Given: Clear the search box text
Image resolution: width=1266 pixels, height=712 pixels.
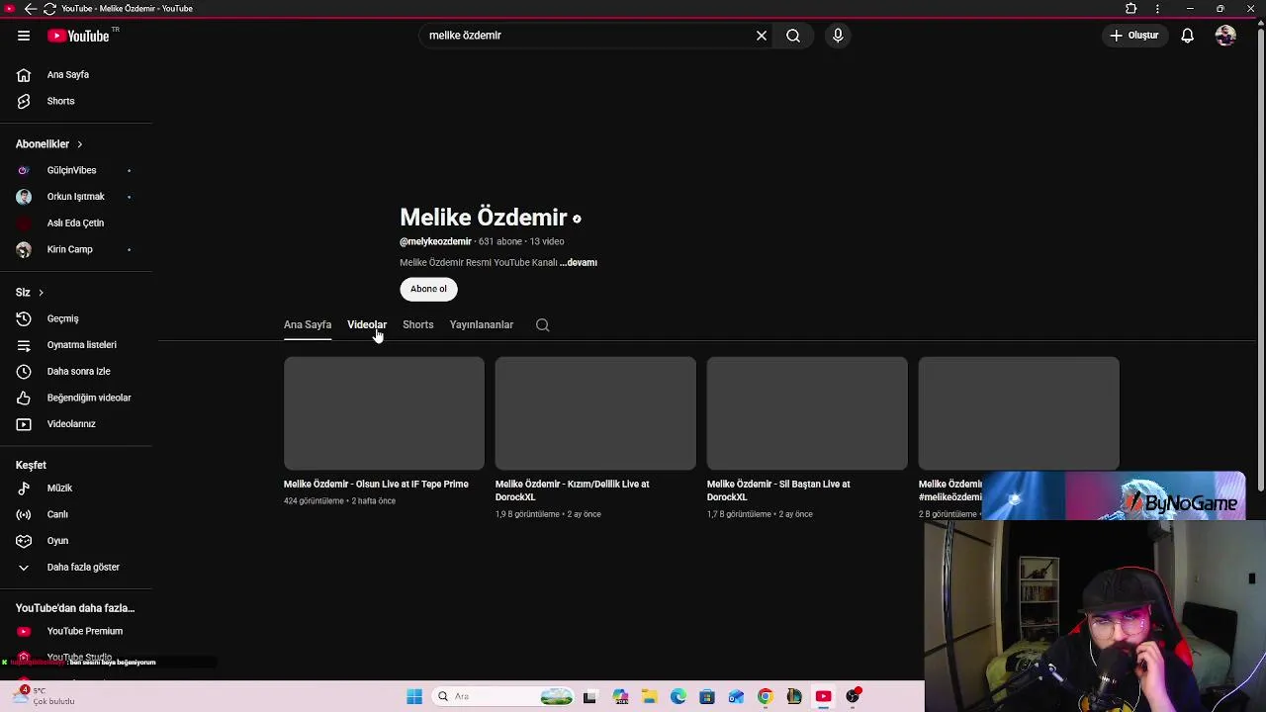Looking at the screenshot, I should point(762,36).
